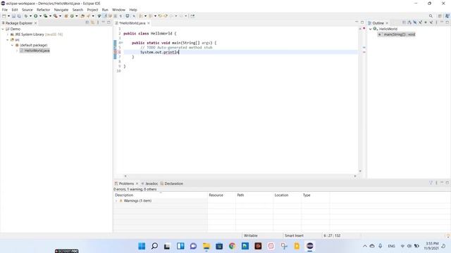The width and height of the screenshot is (451, 253).
Task: Click the Save All toolbar icon
Action: pyautogui.click(x=19, y=16)
